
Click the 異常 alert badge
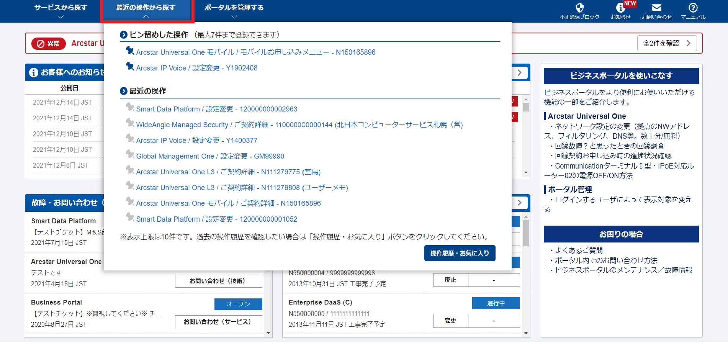pos(49,44)
